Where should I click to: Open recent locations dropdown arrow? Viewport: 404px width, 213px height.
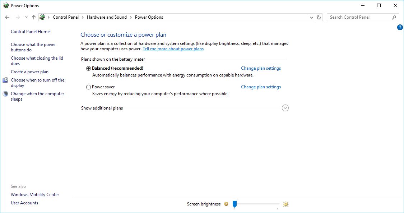(26, 17)
